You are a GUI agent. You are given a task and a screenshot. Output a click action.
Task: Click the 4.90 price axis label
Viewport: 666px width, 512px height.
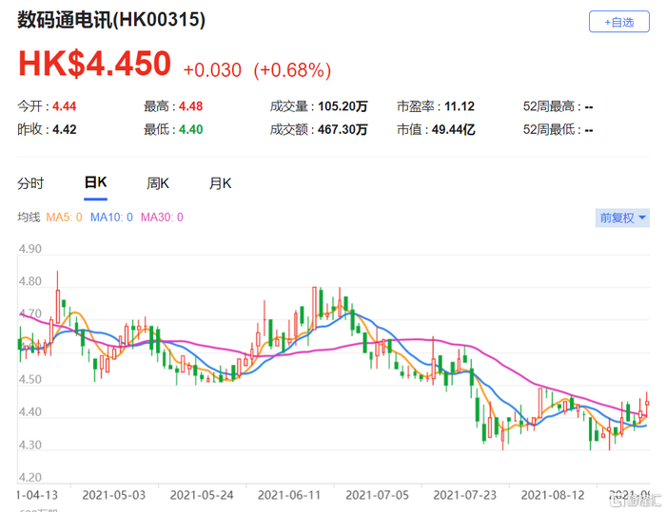coord(30,249)
